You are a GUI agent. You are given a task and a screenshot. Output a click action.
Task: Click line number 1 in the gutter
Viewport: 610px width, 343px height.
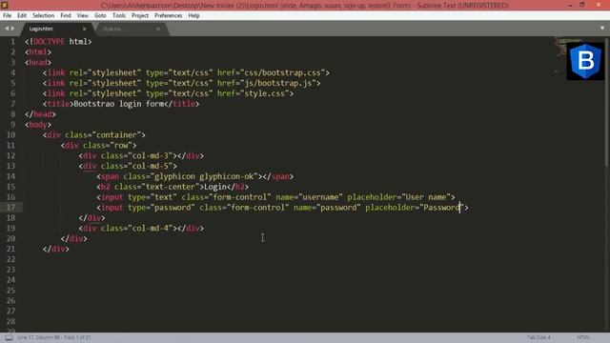[12, 42]
